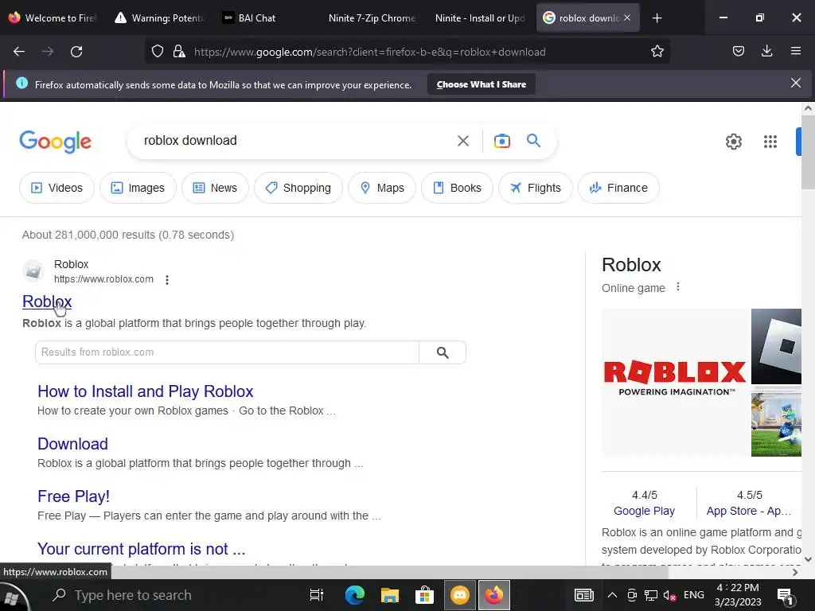Open Microsoft Store from the taskbar
The image size is (815, 611).
point(424,595)
